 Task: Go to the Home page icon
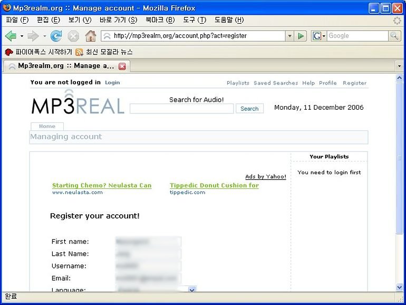click(x=91, y=36)
